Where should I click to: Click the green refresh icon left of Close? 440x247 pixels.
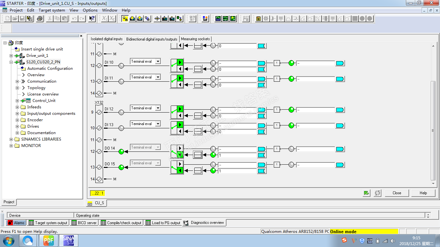tap(367, 193)
